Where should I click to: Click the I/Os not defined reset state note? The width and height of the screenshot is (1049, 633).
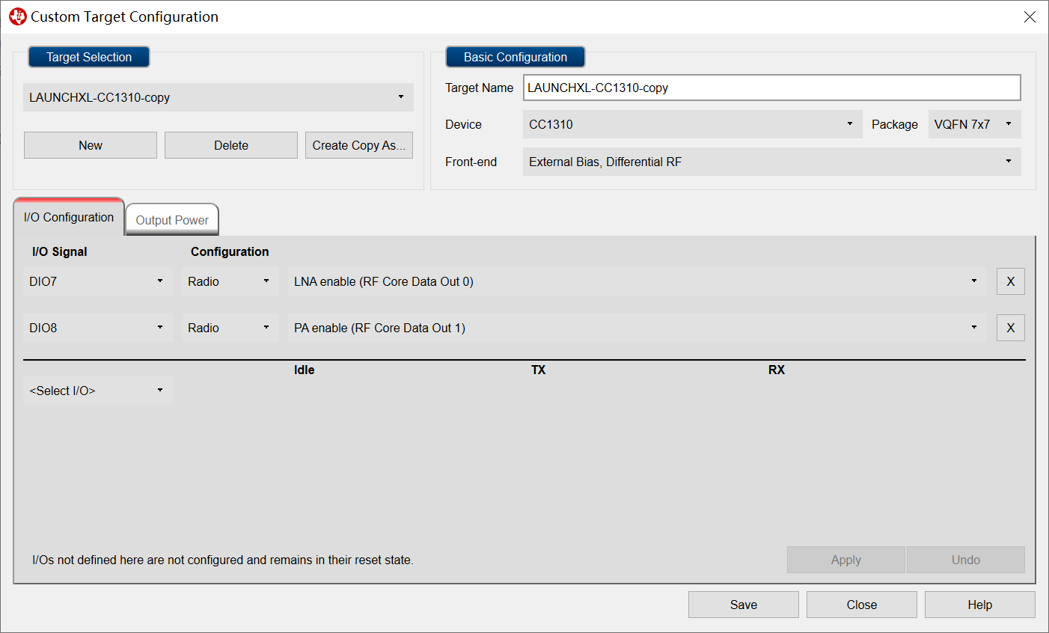point(223,560)
